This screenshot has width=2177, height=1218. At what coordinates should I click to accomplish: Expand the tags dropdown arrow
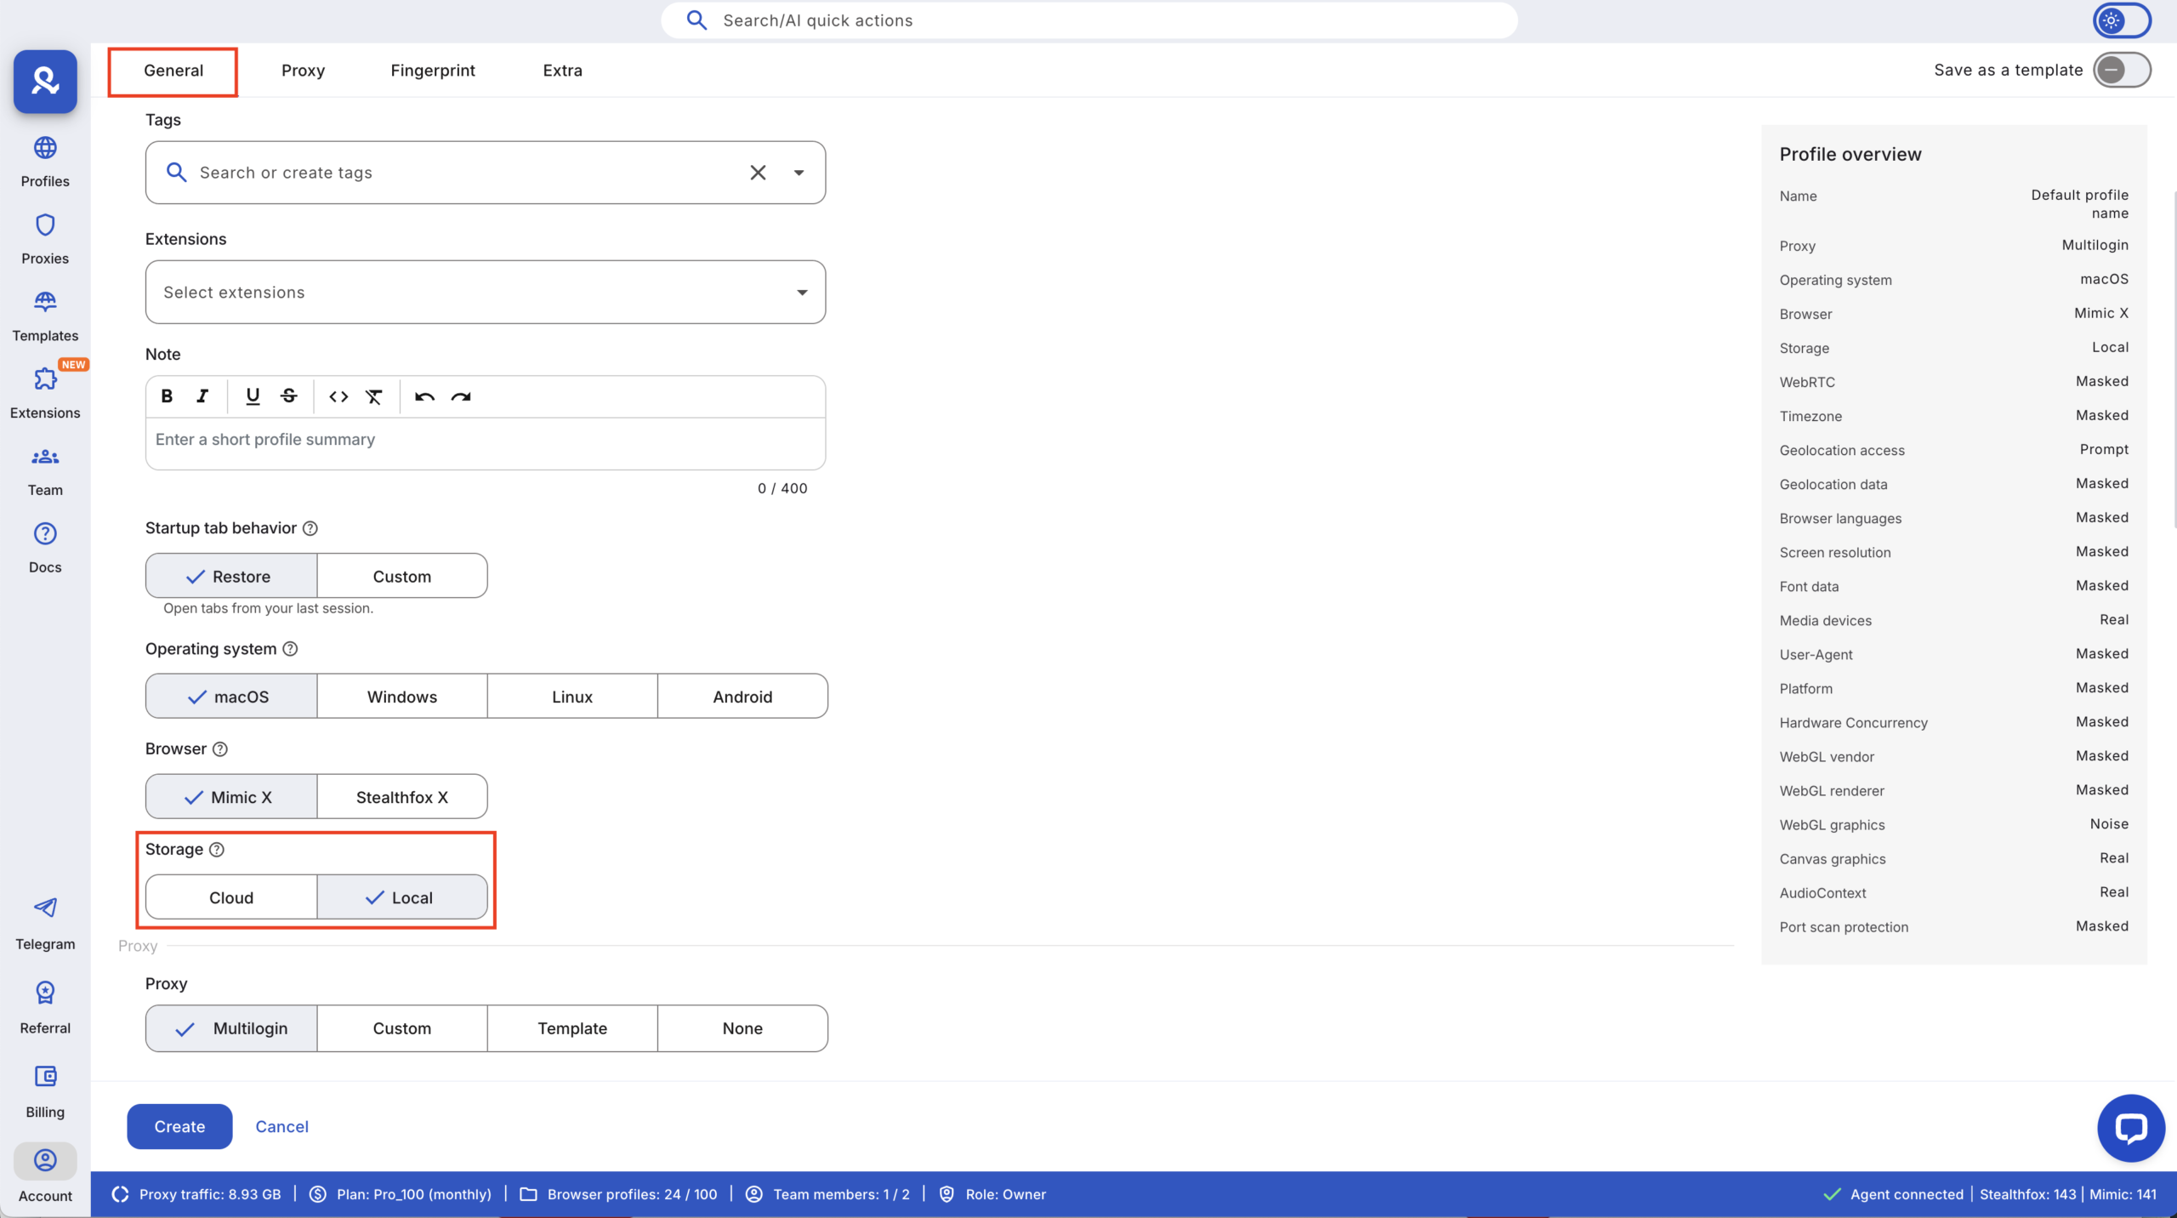[x=799, y=172]
